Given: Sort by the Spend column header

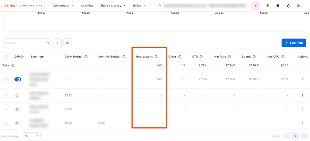Looking at the screenshot, I should point(246,57).
